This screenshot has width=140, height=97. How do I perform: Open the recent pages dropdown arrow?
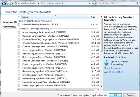(x=12, y=3)
